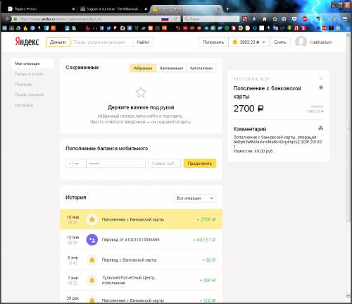Click the Найти search button
Screen dimensions: 352x304
[143, 42]
